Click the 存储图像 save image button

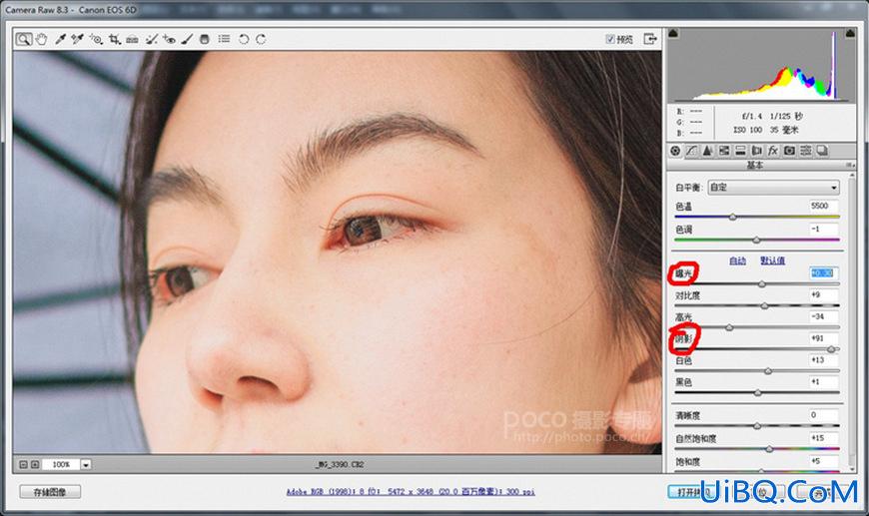[x=50, y=492]
